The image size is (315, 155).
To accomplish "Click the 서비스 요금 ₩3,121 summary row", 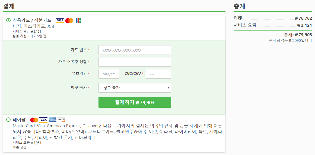I will coord(273,25).
